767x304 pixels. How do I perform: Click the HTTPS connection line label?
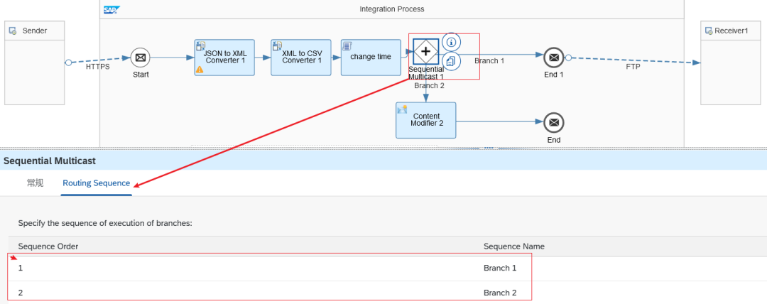98,67
